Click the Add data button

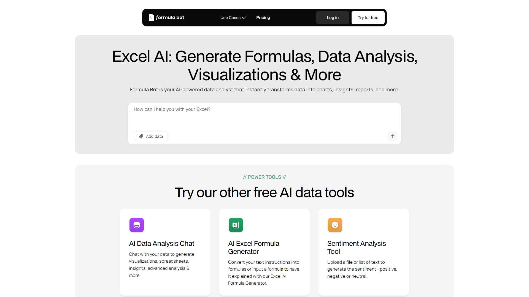[x=150, y=136]
